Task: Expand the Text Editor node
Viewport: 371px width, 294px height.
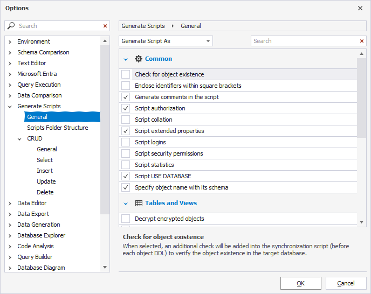Action: click(x=10, y=64)
